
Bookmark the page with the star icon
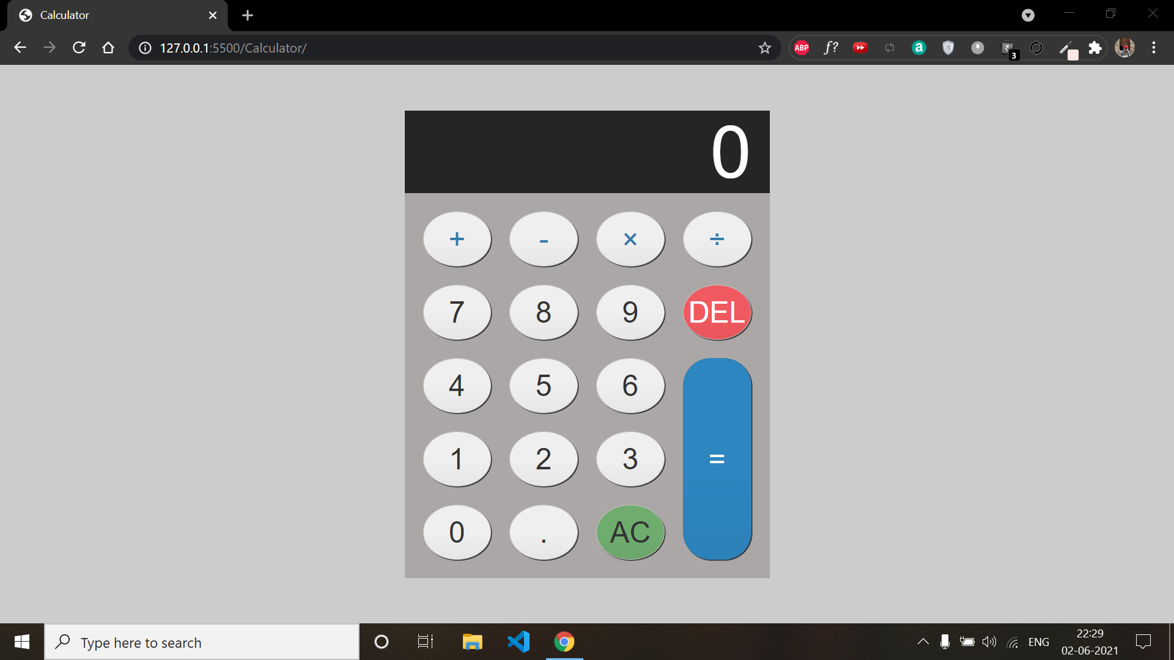point(765,48)
